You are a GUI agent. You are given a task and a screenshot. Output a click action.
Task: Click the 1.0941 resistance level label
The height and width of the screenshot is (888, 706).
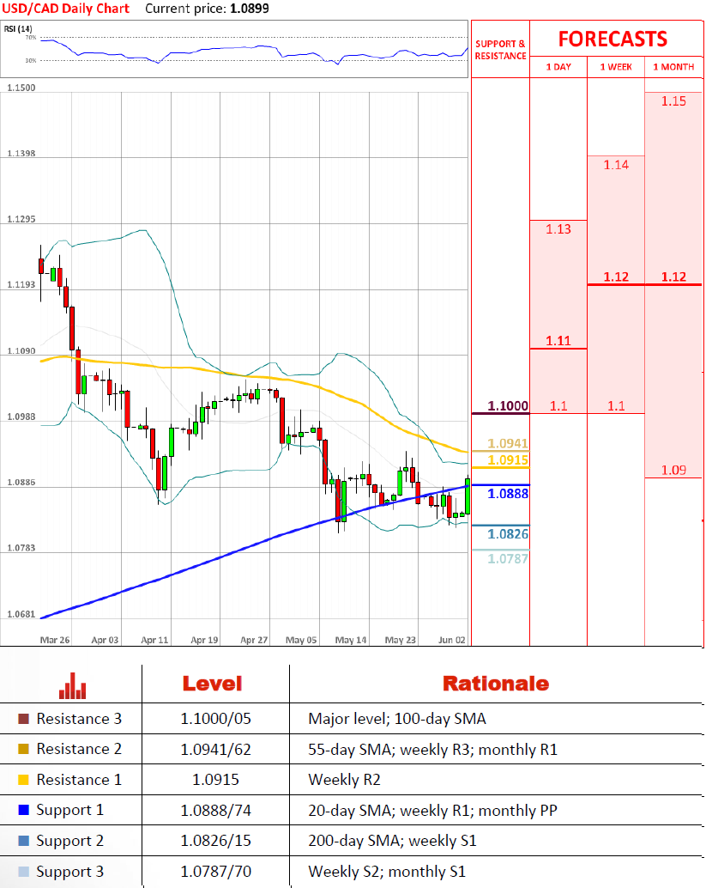[x=508, y=443]
